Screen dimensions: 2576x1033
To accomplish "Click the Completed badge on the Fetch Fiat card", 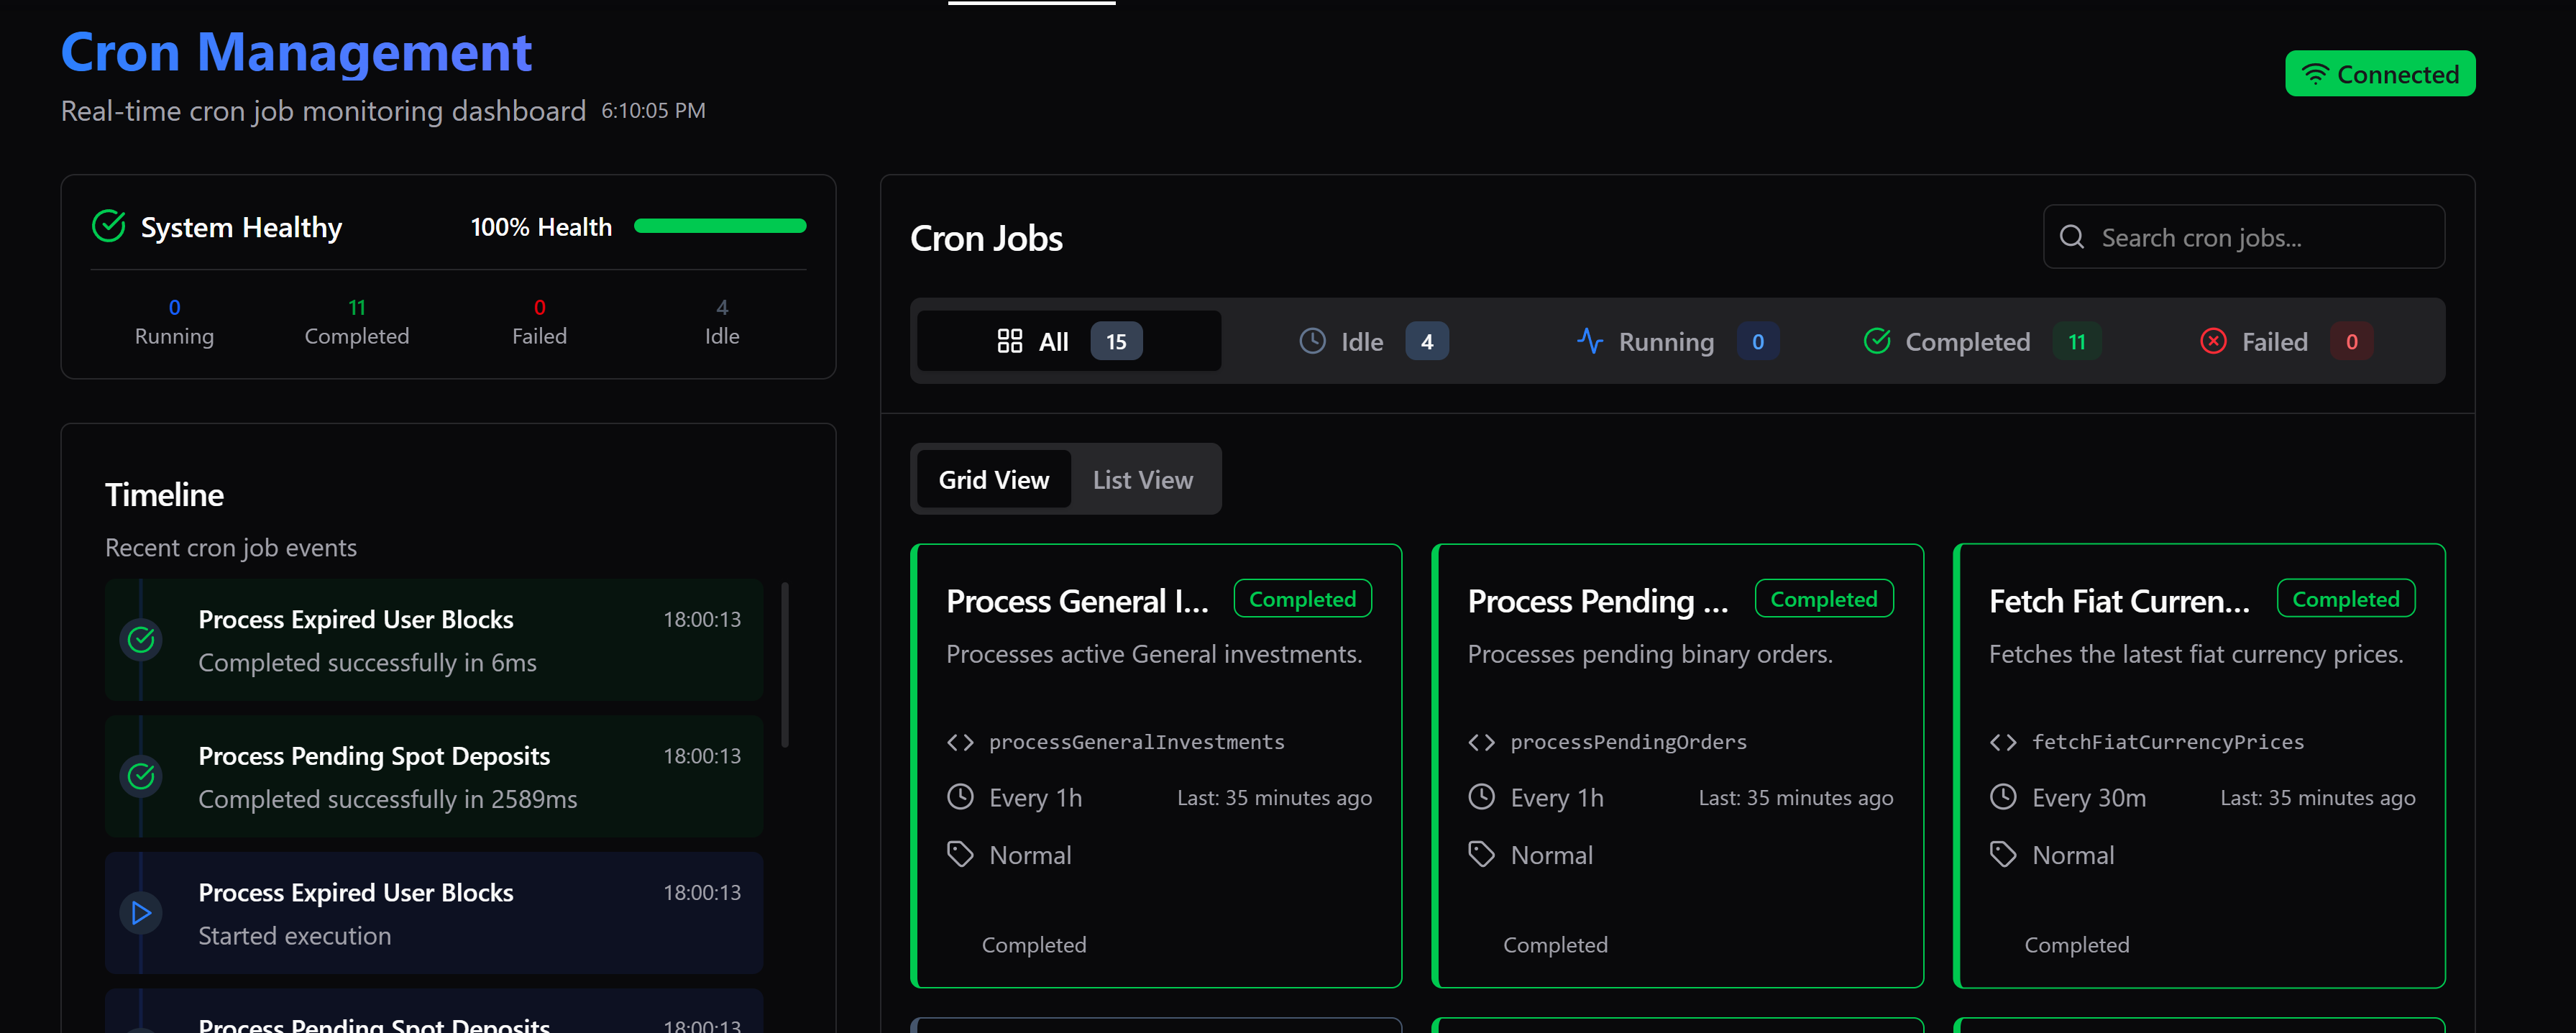I will pyautogui.click(x=2346, y=598).
